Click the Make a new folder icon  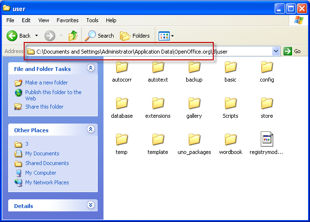18,83
